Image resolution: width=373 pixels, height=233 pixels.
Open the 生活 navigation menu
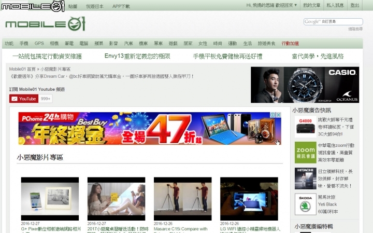point(248,44)
